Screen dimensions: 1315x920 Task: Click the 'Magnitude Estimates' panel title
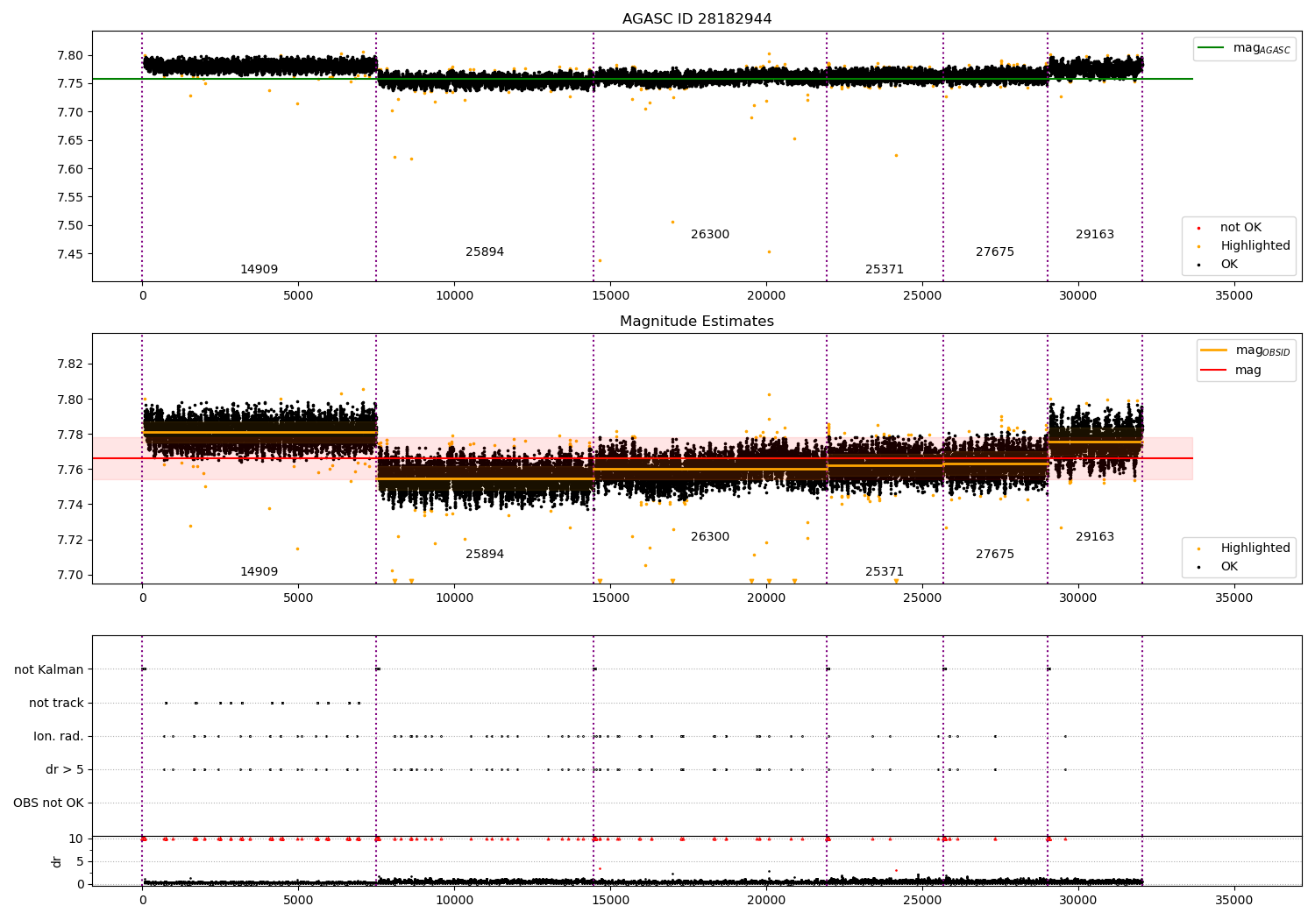pos(697,322)
